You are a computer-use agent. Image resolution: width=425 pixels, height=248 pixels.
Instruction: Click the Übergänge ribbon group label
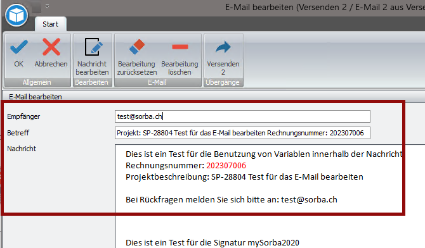point(223,82)
